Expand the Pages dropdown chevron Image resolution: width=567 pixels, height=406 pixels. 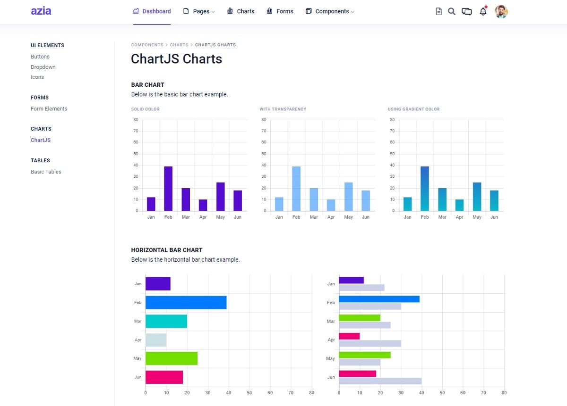pos(213,12)
